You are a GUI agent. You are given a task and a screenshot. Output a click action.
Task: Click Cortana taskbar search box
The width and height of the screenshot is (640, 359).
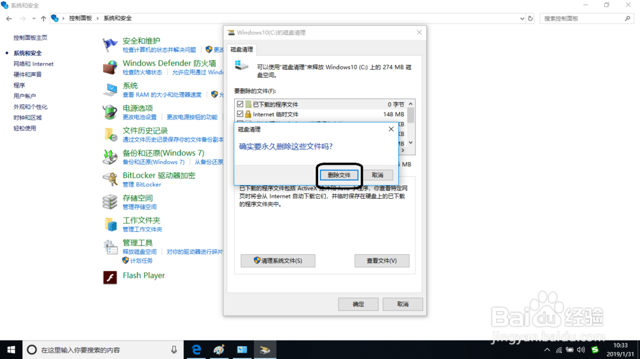(103, 349)
